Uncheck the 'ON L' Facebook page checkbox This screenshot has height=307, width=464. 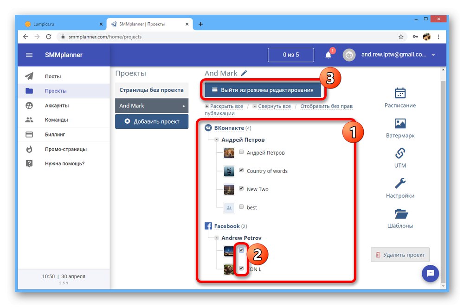tap(241, 268)
